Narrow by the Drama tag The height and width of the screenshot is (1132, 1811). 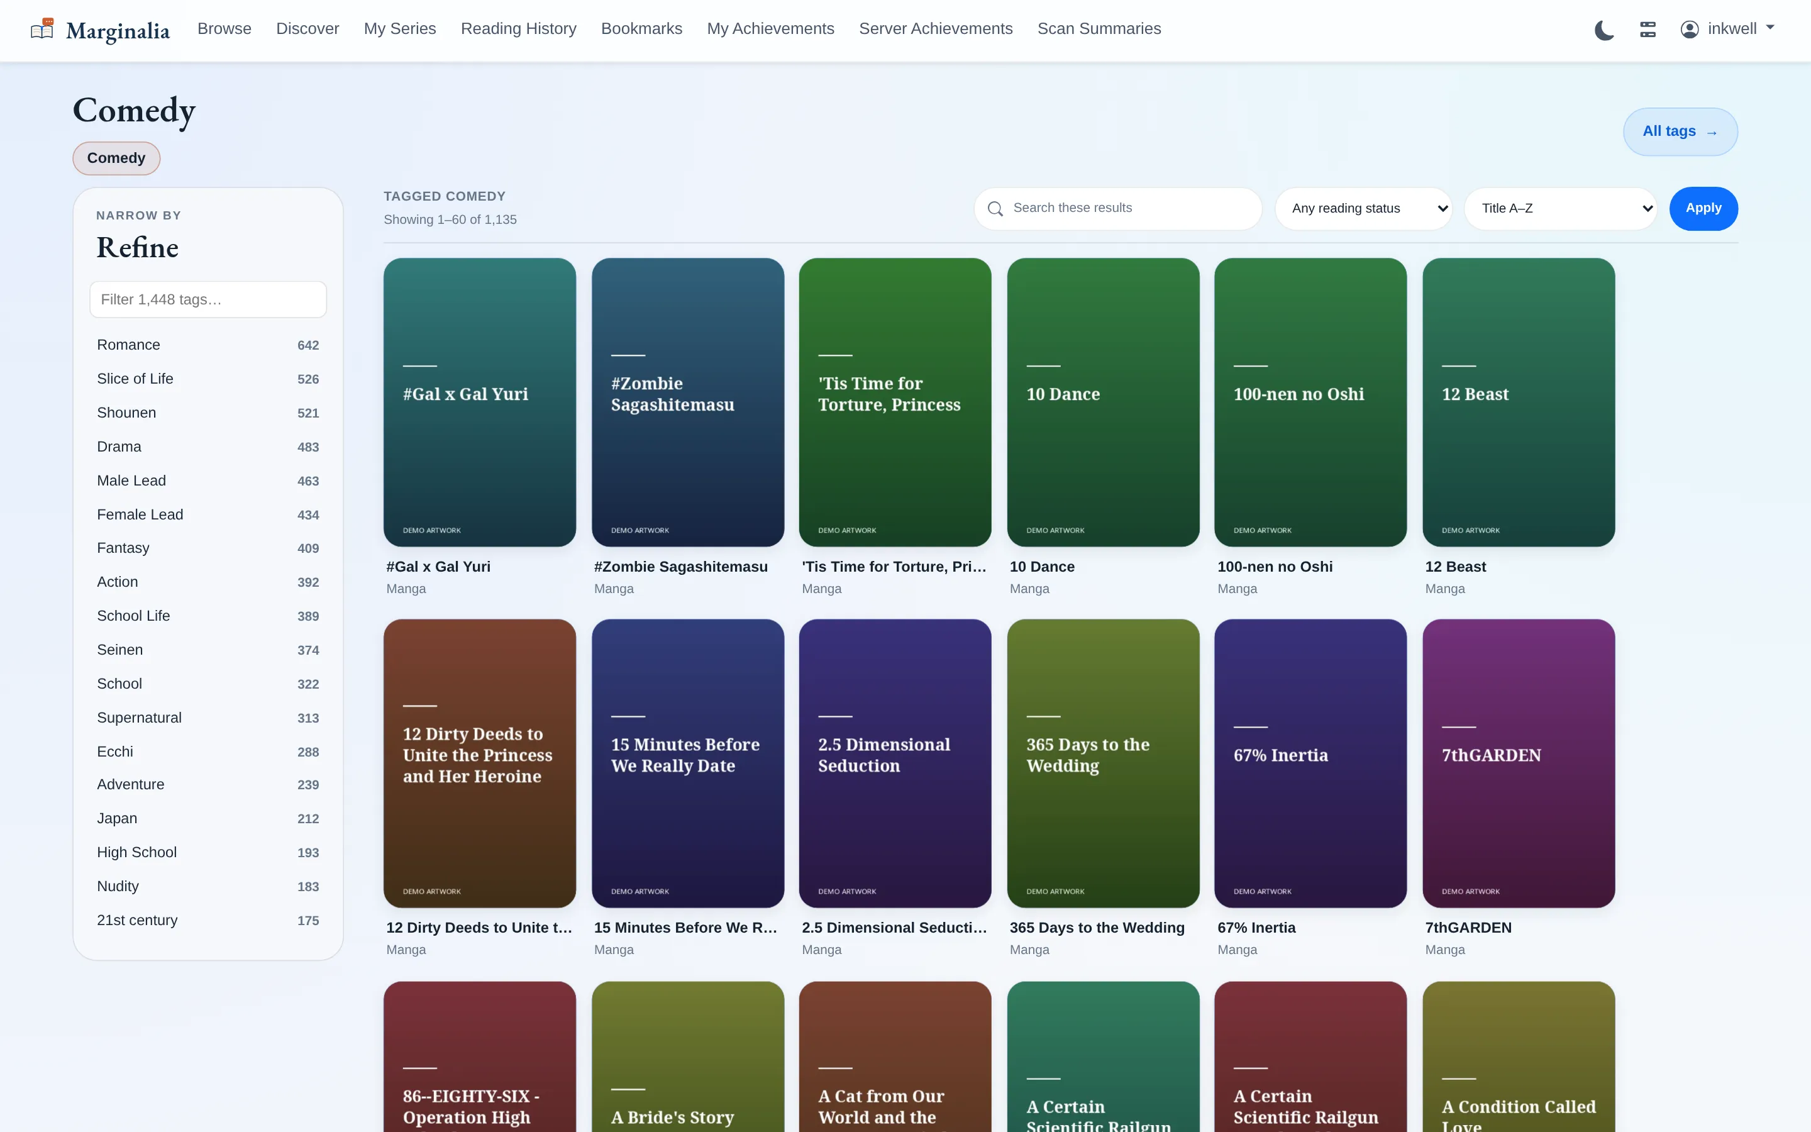pos(208,447)
